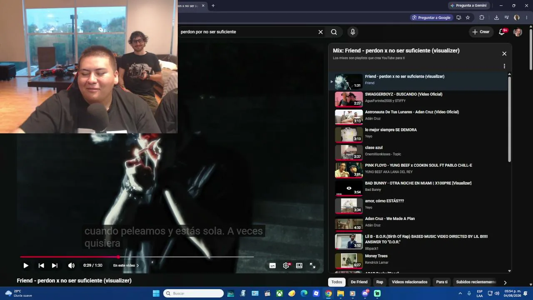Skip to the next video in the player

(x=55, y=265)
